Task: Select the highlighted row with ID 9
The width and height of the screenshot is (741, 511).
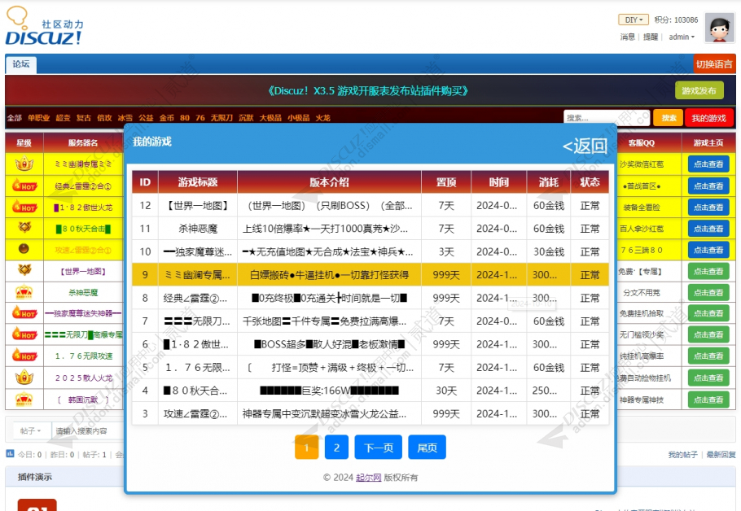Action: (370, 274)
